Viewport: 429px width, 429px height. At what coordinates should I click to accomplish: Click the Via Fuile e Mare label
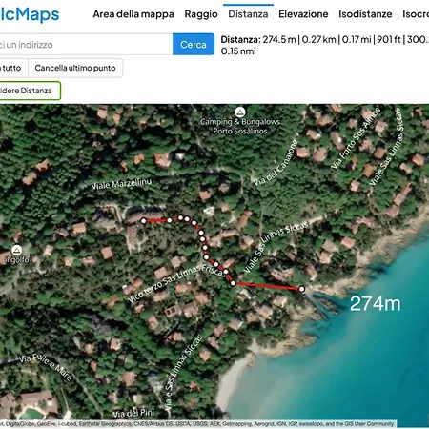point(45,367)
